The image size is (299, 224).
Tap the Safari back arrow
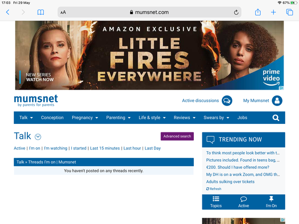(7, 12)
